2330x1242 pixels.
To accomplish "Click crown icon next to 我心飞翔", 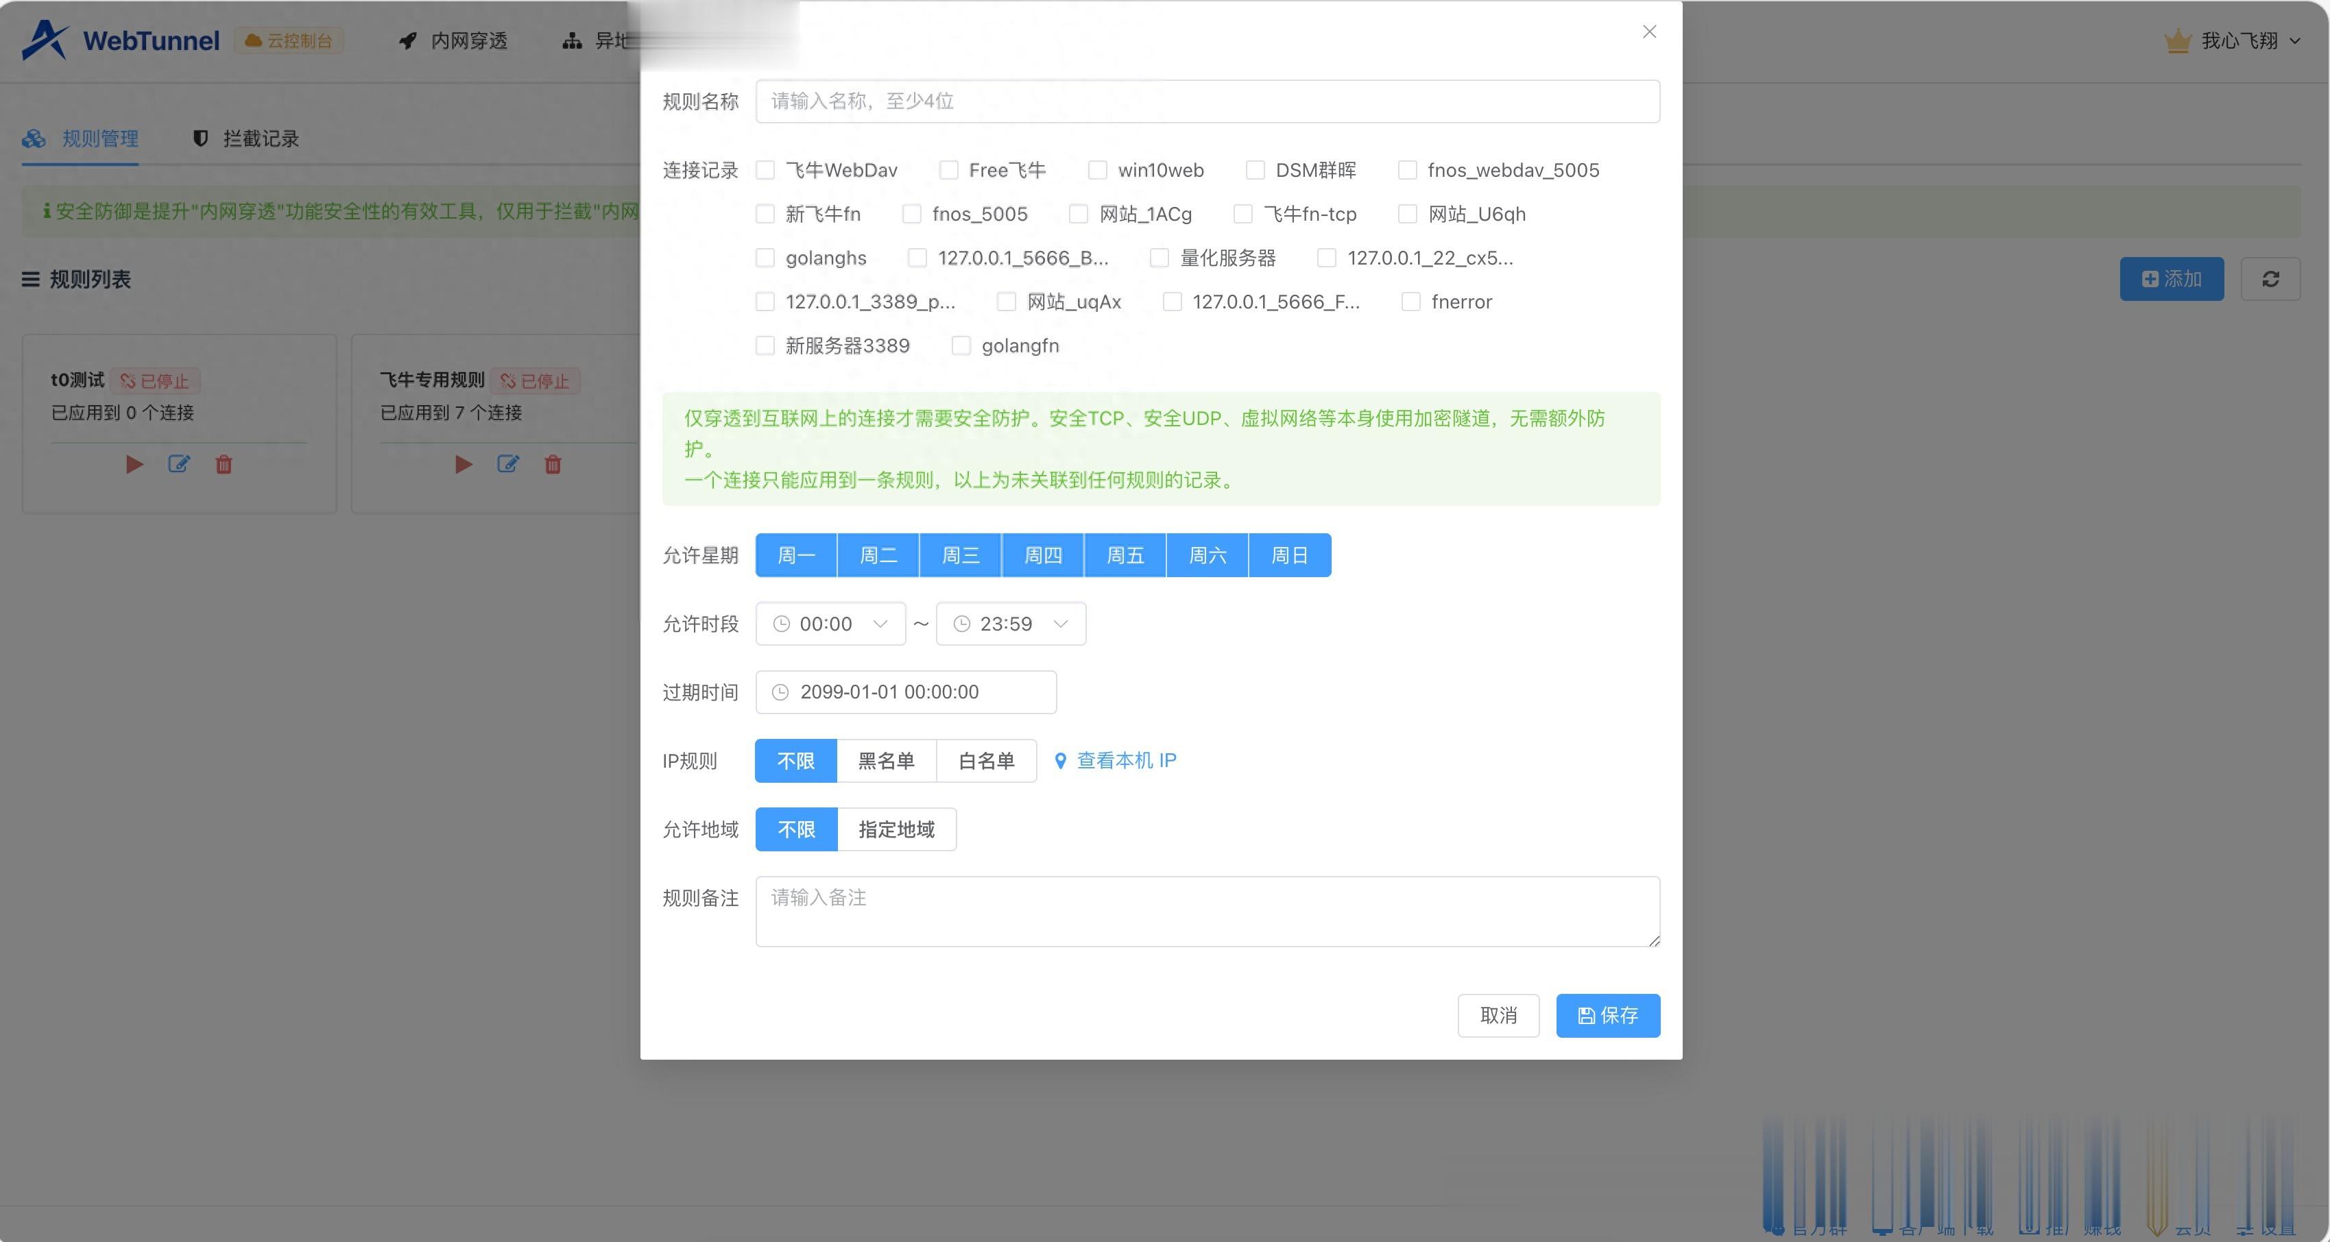I will (2177, 40).
